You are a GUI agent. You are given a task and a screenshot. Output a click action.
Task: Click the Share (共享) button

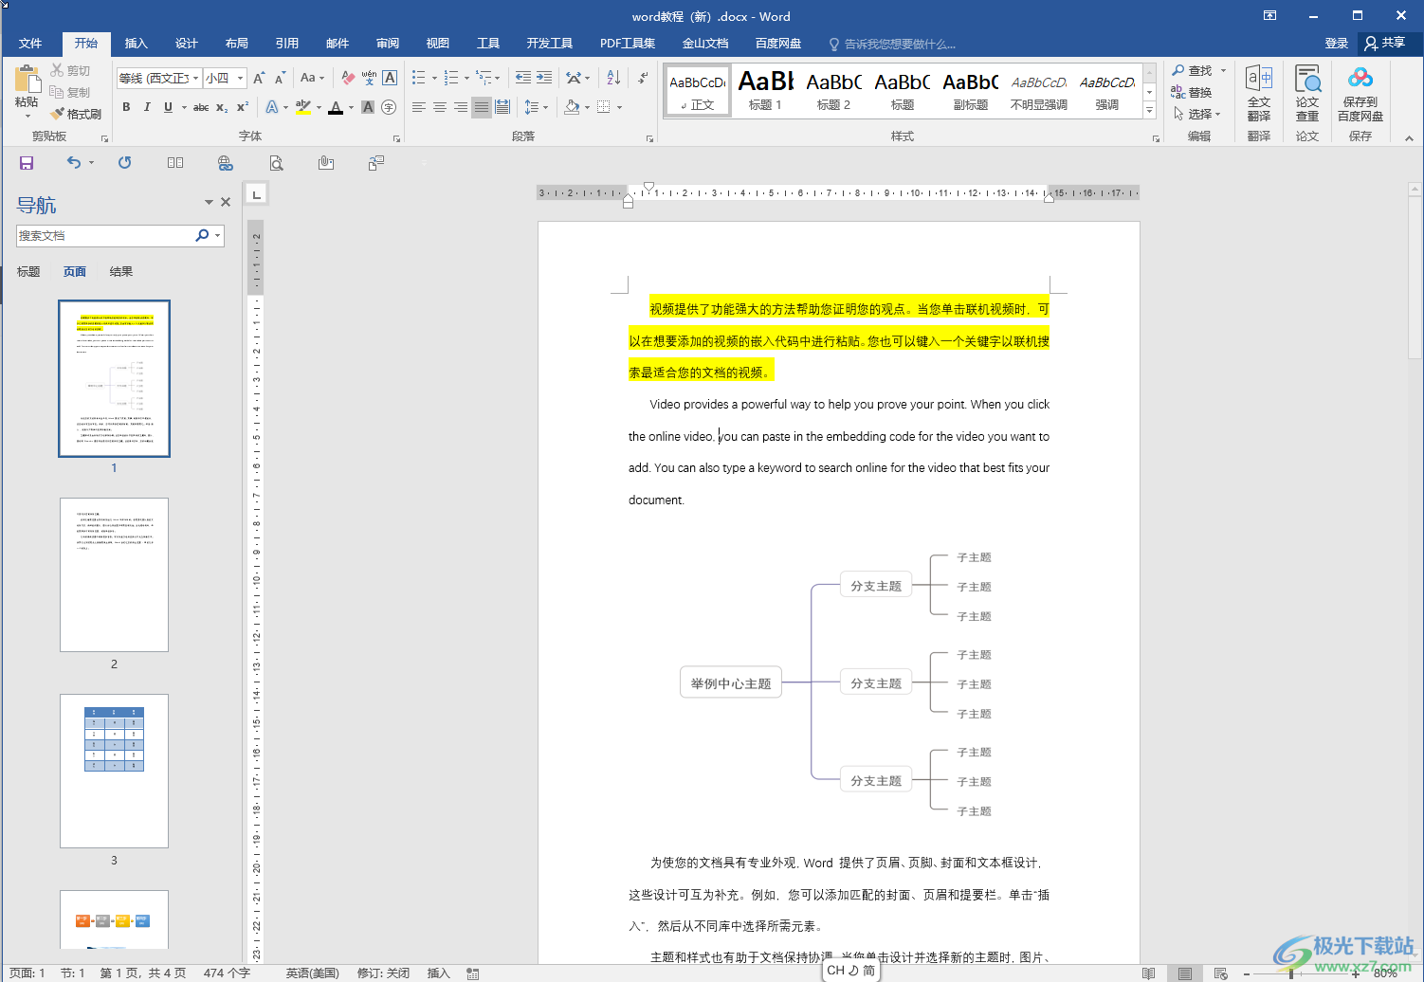1385,44
